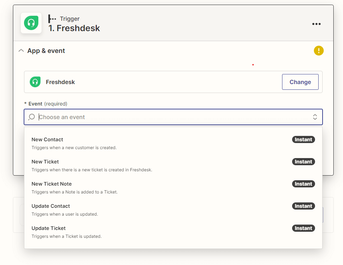Click the Freshdesk app name text

(x=60, y=82)
